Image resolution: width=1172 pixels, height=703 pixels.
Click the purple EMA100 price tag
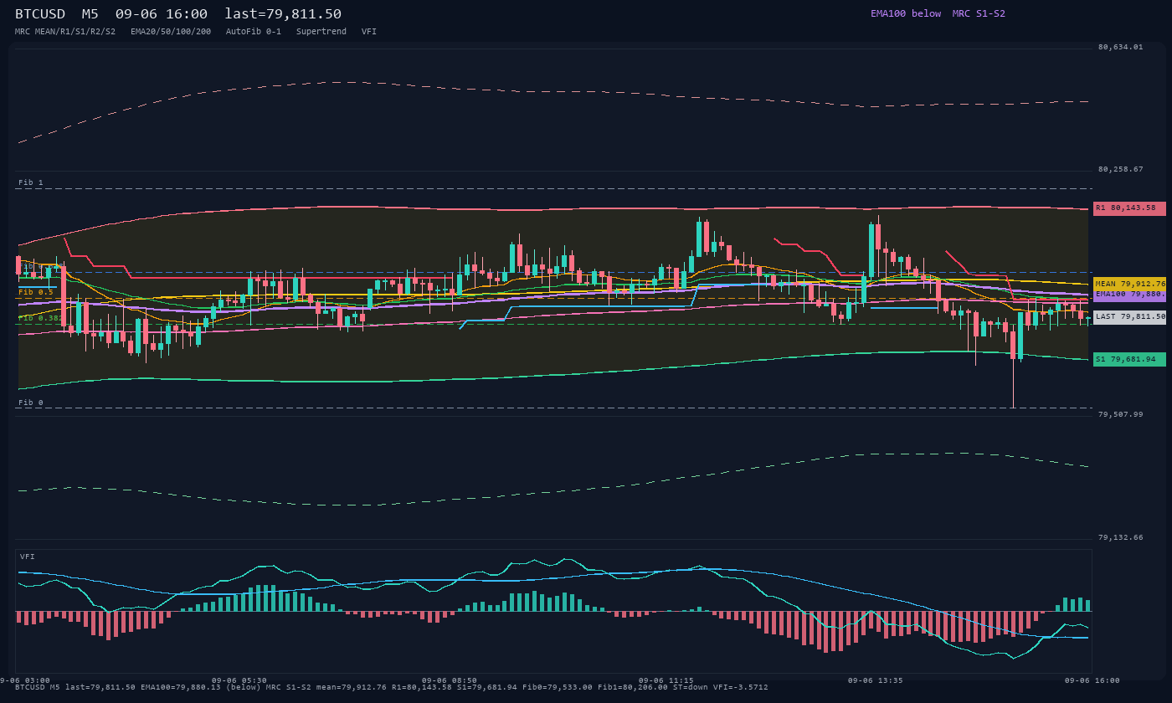1129,295
